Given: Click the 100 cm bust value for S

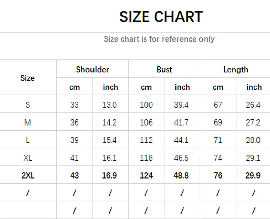Looking at the screenshot, I should click(x=146, y=105).
